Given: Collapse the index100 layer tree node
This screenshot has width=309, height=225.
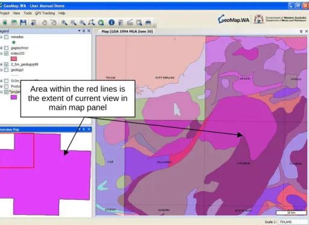Looking at the screenshot, I should coord(1,54).
